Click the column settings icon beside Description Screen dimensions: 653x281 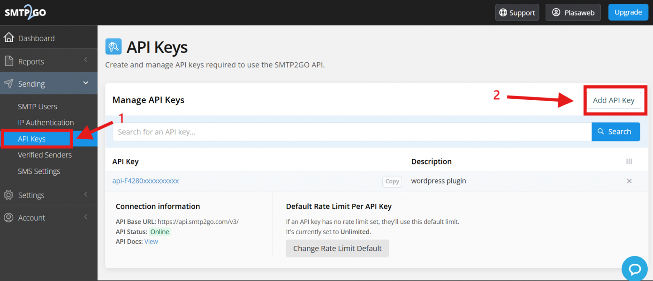pyautogui.click(x=629, y=162)
